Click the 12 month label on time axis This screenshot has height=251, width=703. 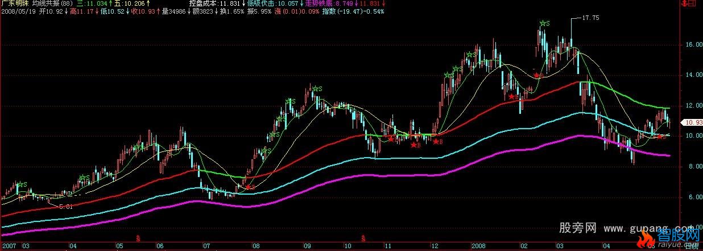click(x=435, y=247)
